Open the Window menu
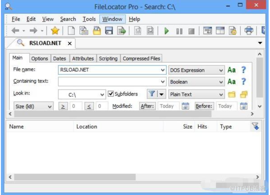 [112, 19]
